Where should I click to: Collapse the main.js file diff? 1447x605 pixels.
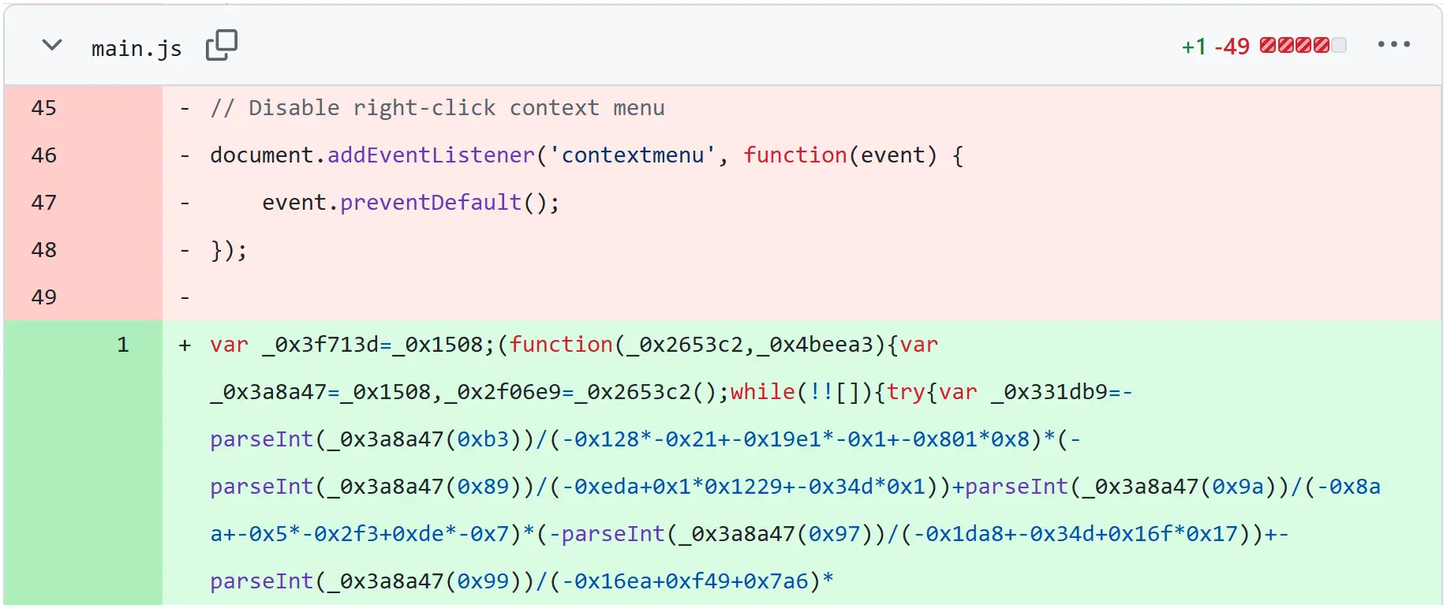click(52, 46)
